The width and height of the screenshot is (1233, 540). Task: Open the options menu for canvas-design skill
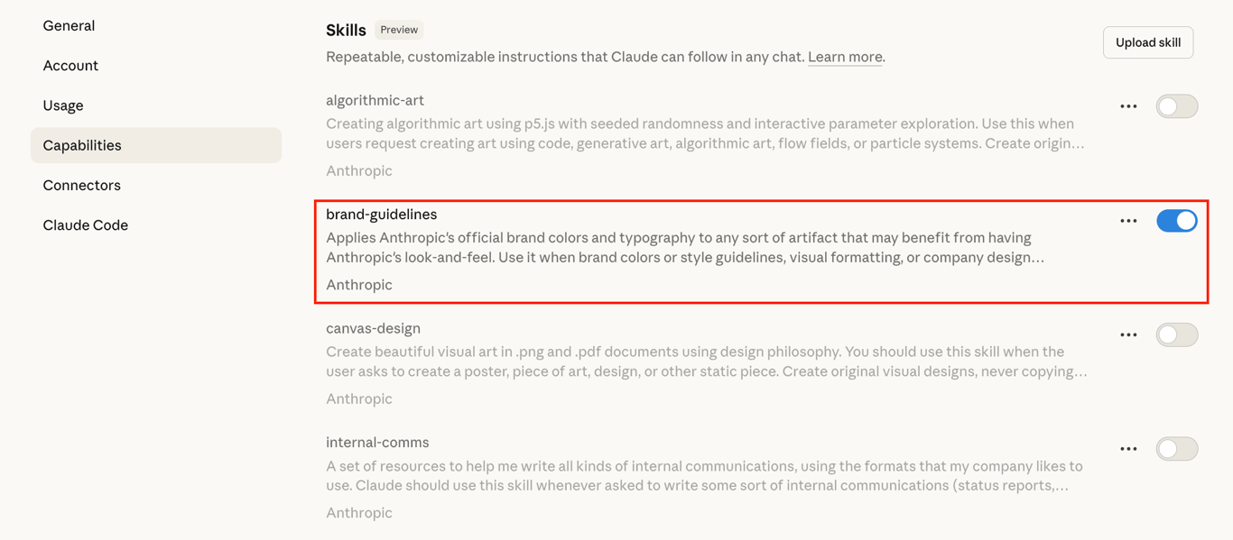coord(1128,334)
